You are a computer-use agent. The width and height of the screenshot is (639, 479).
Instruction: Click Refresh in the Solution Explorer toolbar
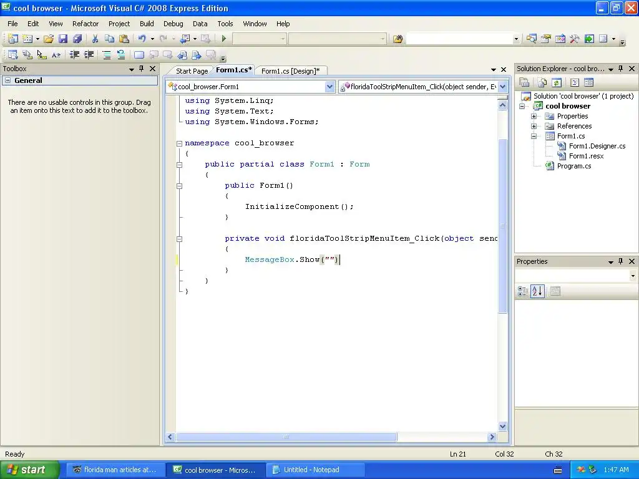click(557, 83)
